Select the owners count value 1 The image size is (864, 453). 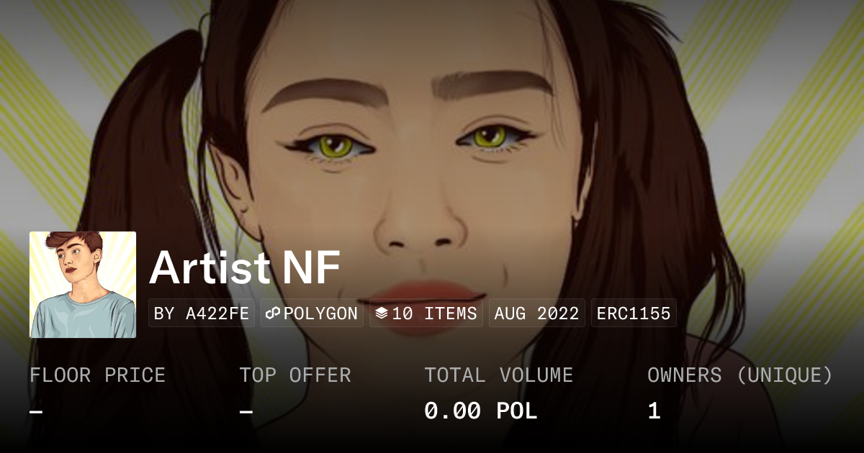pyautogui.click(x=654, y=411)
